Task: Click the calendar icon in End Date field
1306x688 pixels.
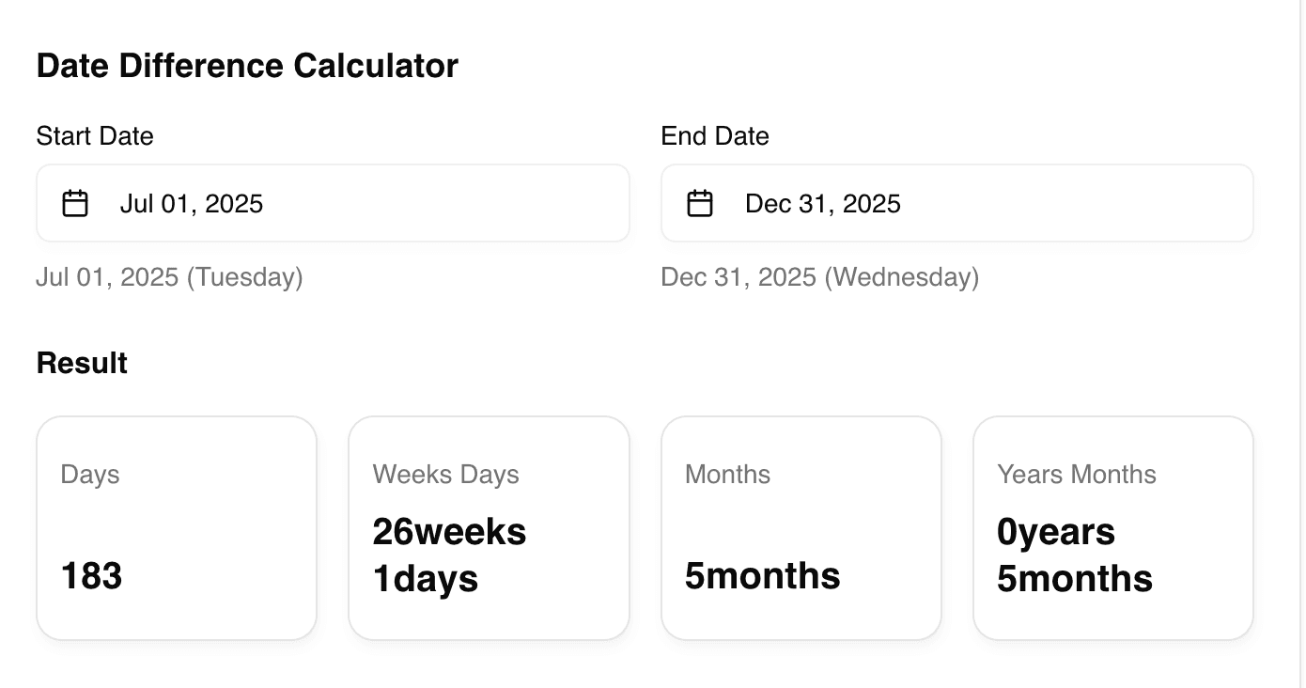Action: (700, 203)
